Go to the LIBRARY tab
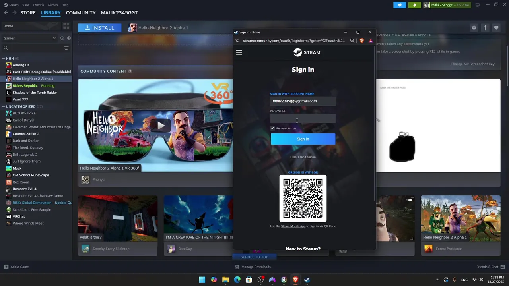 (51, 13)
